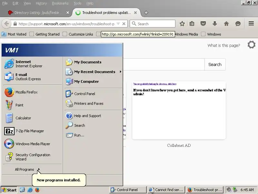Open a new tab with plus button
Screen dimensions: 258x194
[x=146, y=13]
